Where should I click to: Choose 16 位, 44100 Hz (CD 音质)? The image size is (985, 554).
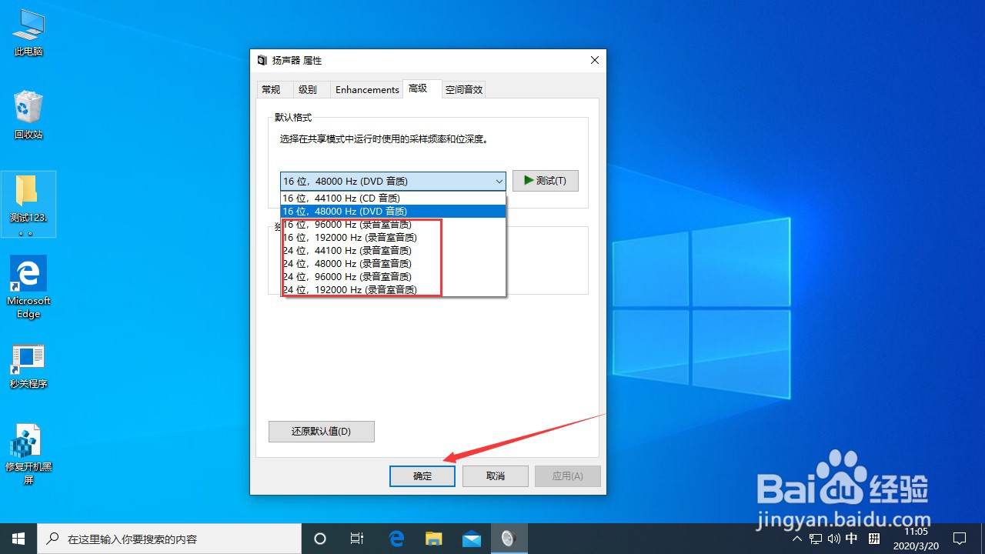[393, 198]
